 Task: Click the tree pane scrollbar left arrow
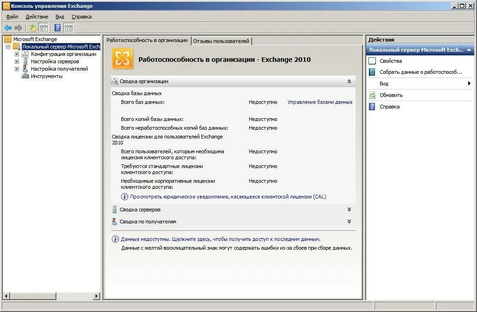(x=6, y=296)
